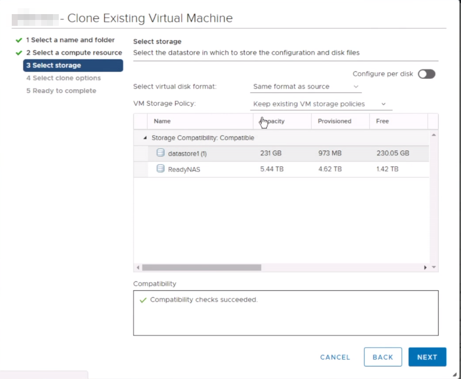This screenshot has width=461, height=379.
Task: Click the 1.42 TB free value
Action: pyautogui.click(x=387, y=169)
